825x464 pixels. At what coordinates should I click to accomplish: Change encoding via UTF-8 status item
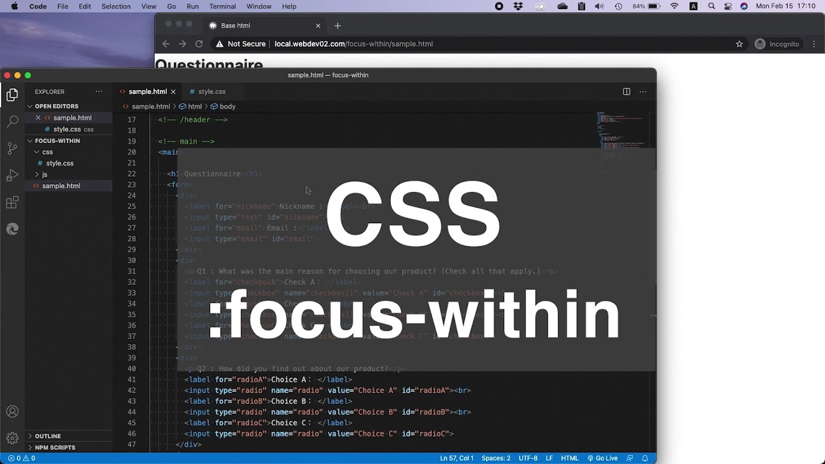coord(528,458)
